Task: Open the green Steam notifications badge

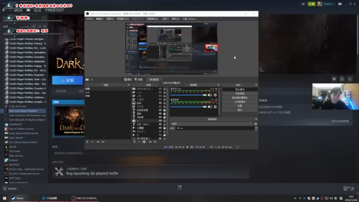Action: point(311,4)
